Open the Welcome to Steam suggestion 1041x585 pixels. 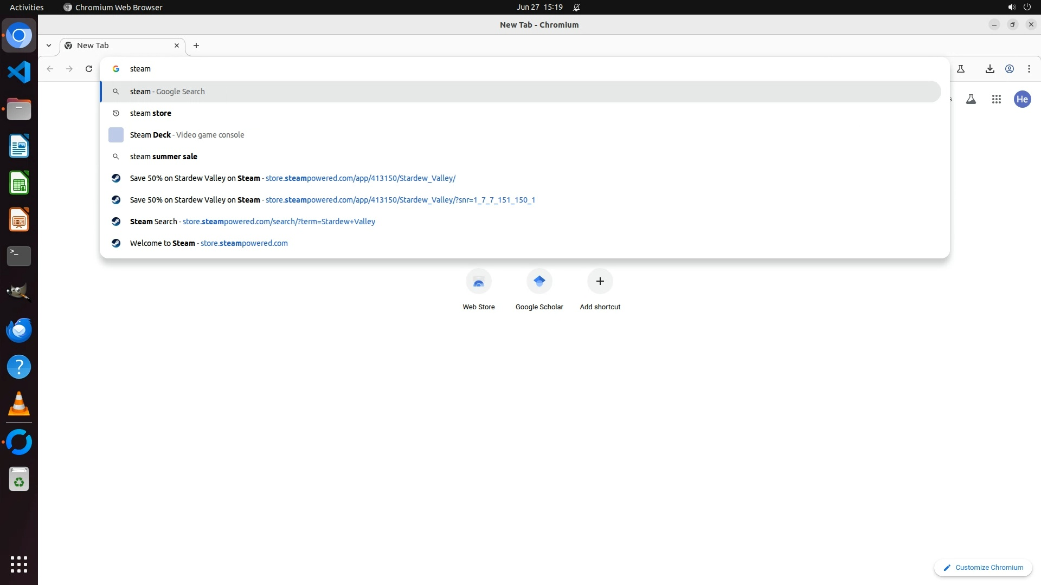tap(209, 243)
